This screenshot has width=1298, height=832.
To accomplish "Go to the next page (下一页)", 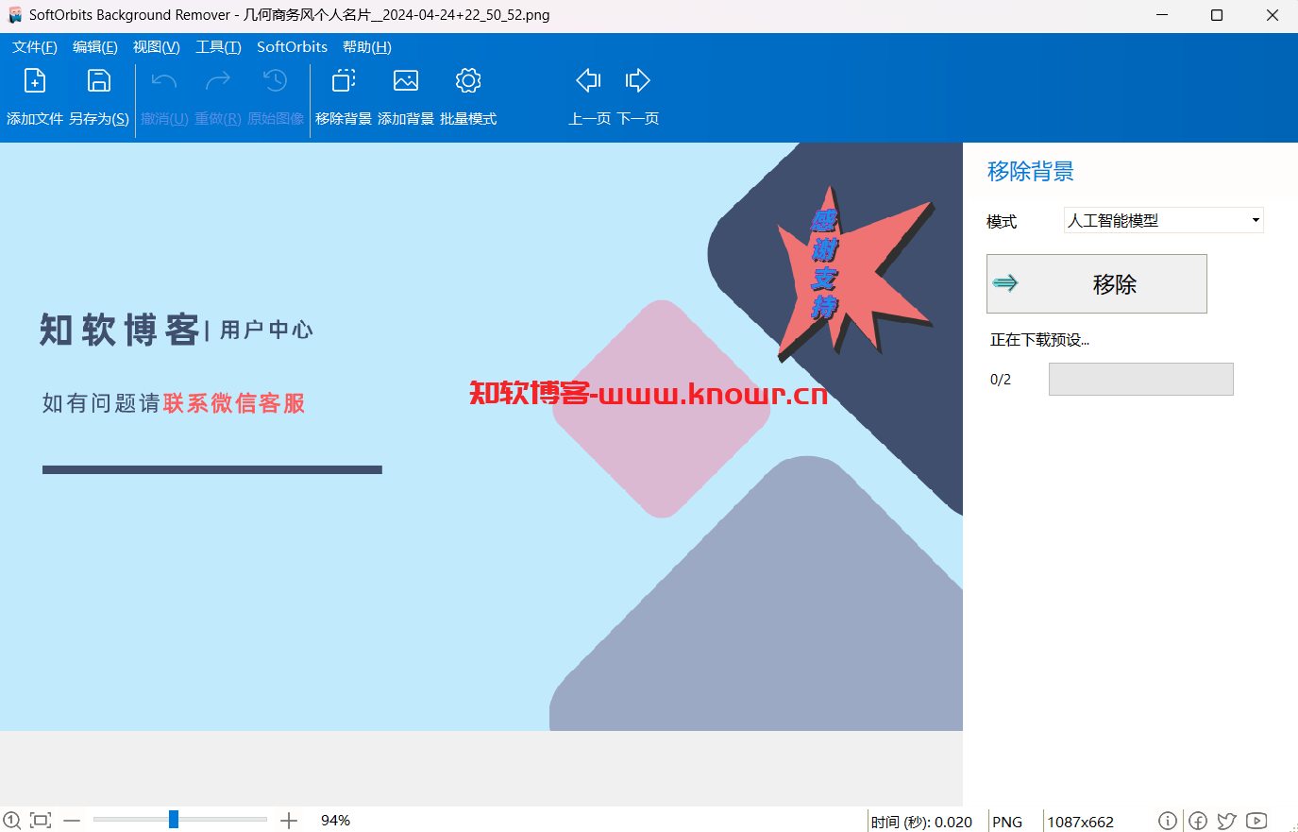I will coord(638,80).
